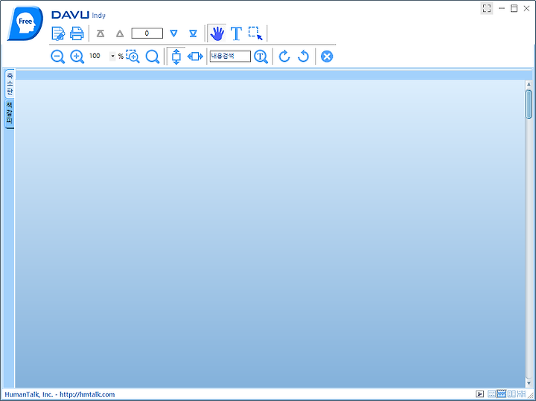Open the 책갈피 bookmarks side tab
The height and width of the screenshot is (401, 536).
[10, 114]
